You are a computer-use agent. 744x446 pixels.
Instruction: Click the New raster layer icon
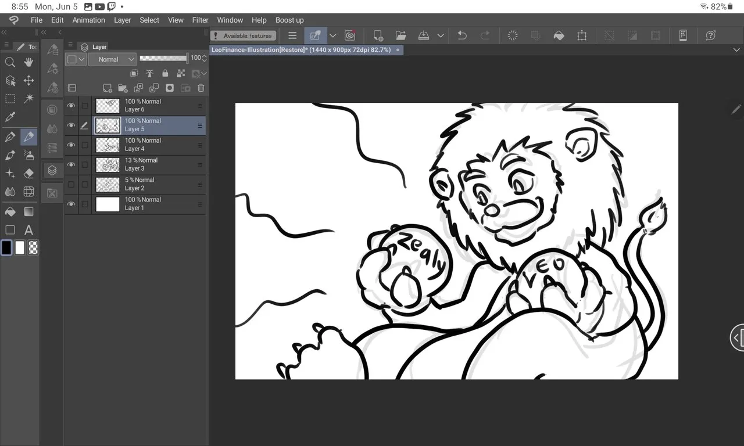pos(107,88)
